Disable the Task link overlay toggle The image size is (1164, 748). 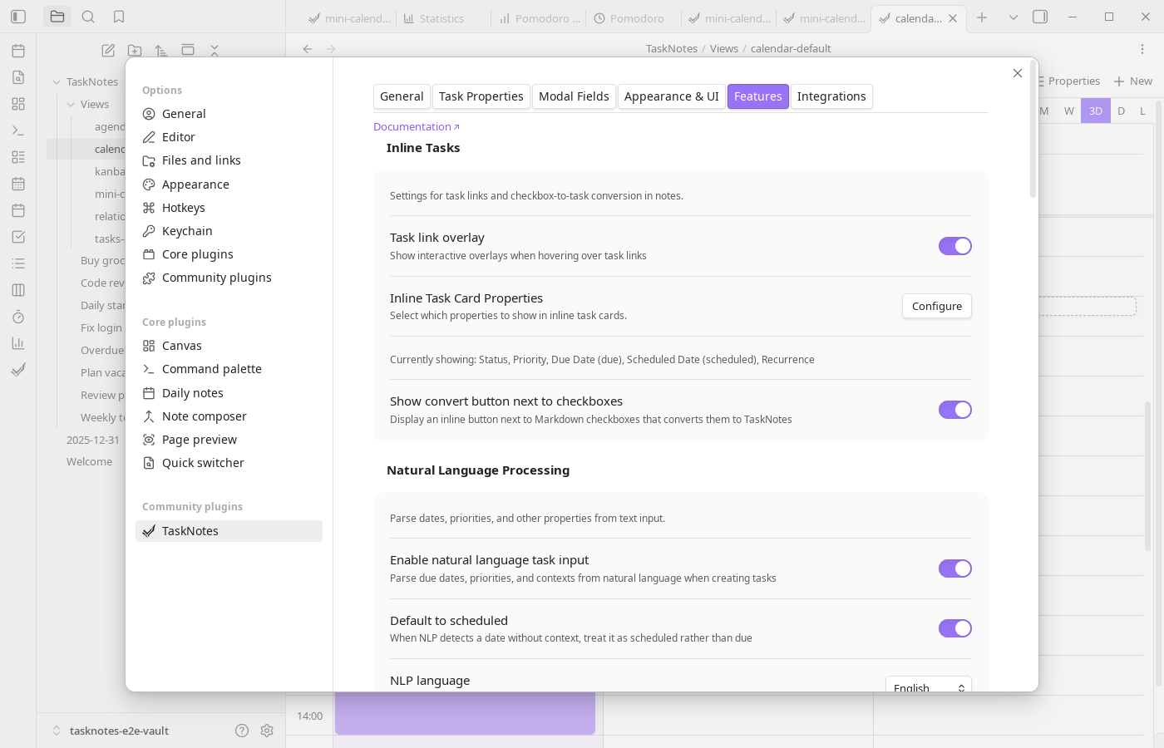click(x=954, y=246)
